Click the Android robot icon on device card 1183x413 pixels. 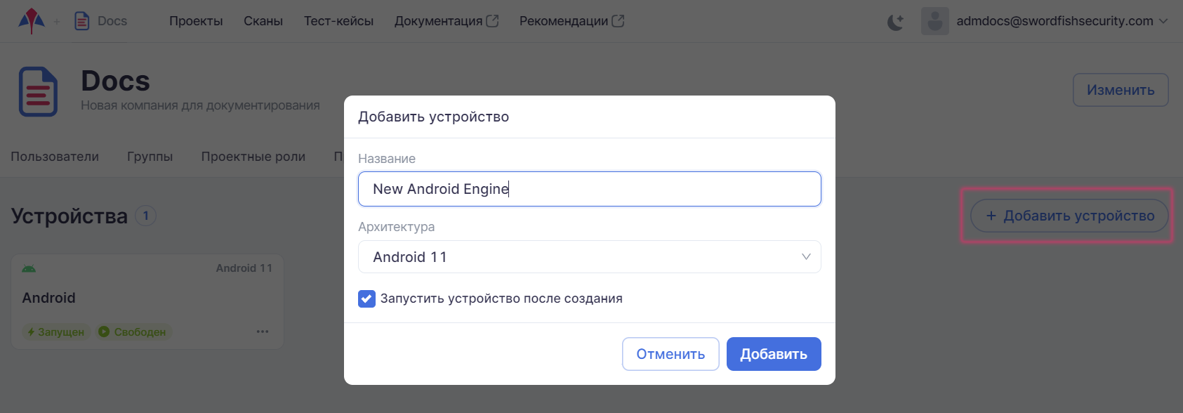[29, 268]
